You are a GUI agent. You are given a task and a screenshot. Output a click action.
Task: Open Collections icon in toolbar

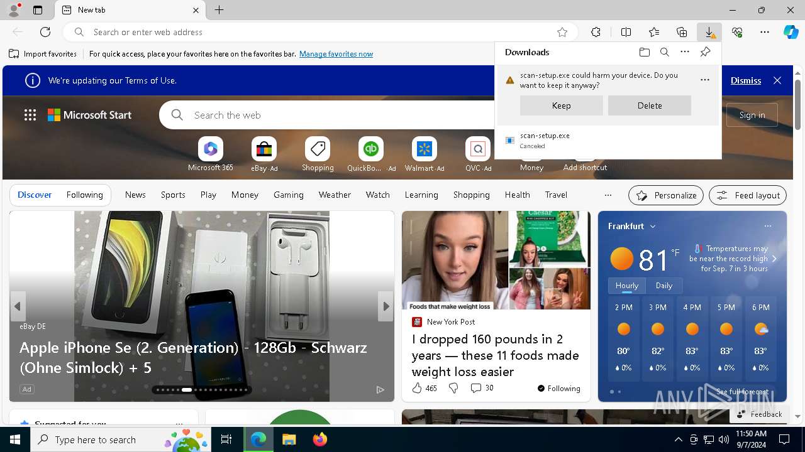pos(682,32)
